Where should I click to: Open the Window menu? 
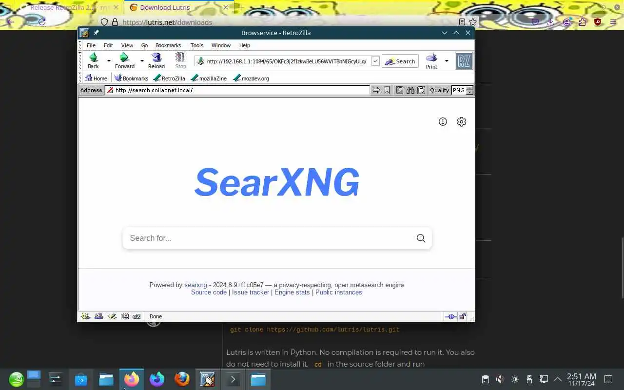coord(221,45)
